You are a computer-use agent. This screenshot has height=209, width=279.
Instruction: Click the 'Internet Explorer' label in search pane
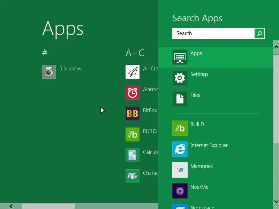[x=209, y=145]
